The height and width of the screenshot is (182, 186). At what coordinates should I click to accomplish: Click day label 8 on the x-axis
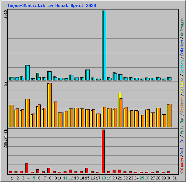coord(50,178)
